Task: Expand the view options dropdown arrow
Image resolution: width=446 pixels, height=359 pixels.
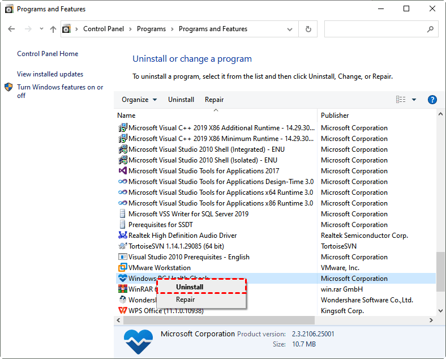Action: coord(414,100)
